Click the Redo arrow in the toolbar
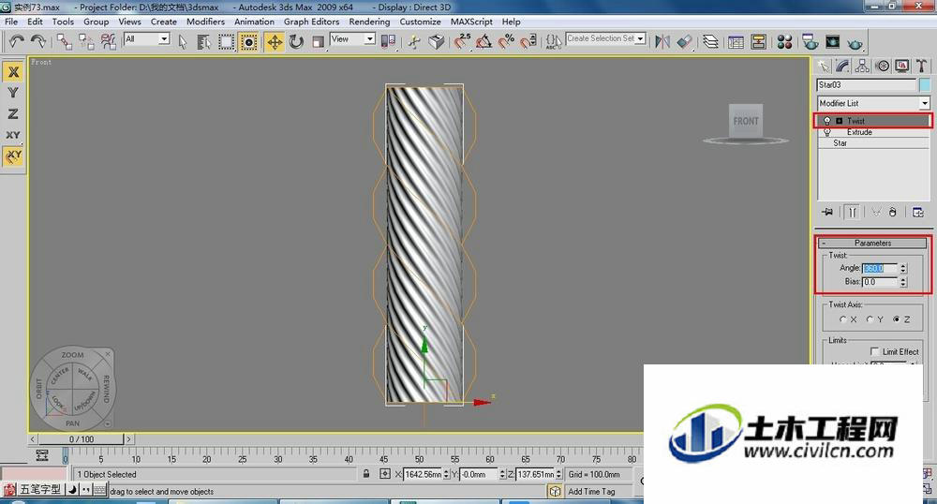The width and height of the screenshot is (937, 504). 37,41
